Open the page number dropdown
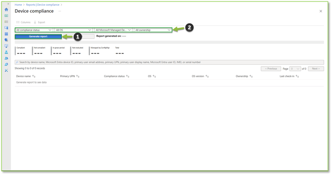The width and height of the screenshot is (332, 175). pos(295,69)
